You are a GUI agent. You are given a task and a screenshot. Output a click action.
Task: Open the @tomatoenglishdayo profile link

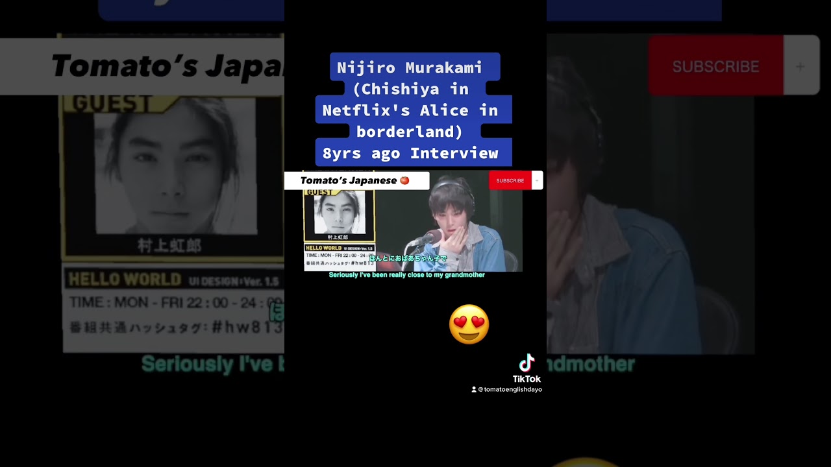click(510, 389)
